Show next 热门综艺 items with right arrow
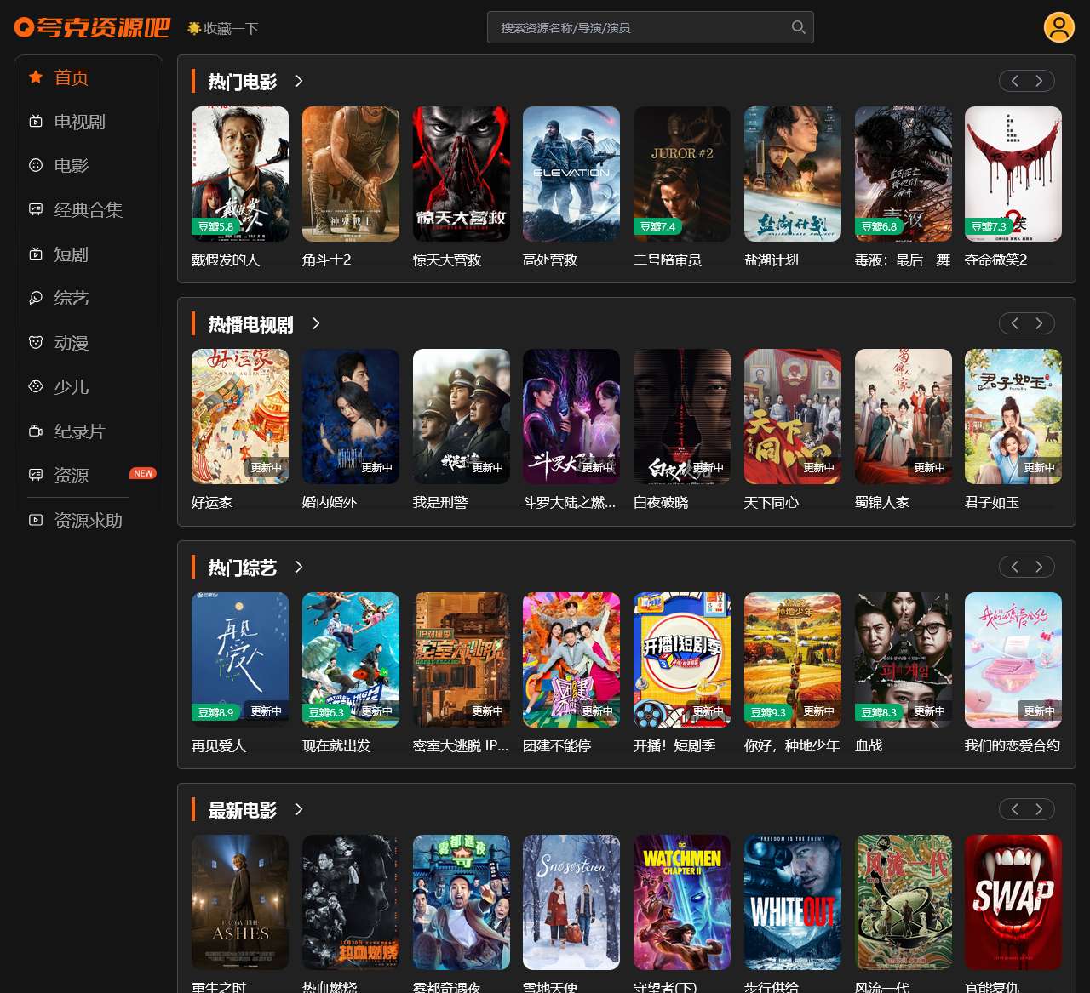The image size is (1090, 993). point(1039,567)
